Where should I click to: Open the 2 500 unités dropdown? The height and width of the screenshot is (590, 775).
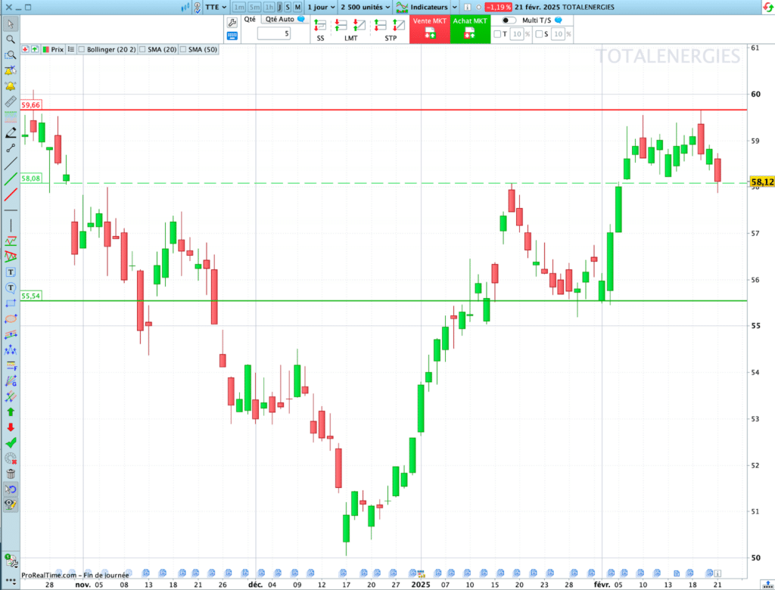366,7
